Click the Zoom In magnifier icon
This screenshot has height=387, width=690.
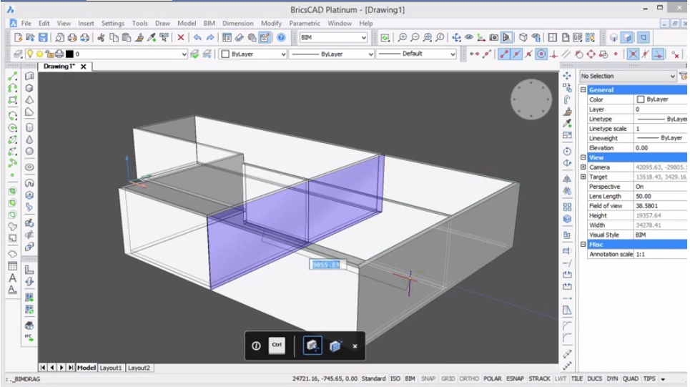(x=402, y=37)
